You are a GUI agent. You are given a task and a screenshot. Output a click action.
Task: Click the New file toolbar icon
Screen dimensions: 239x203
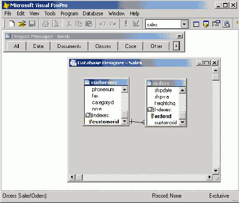coord(12,24)
